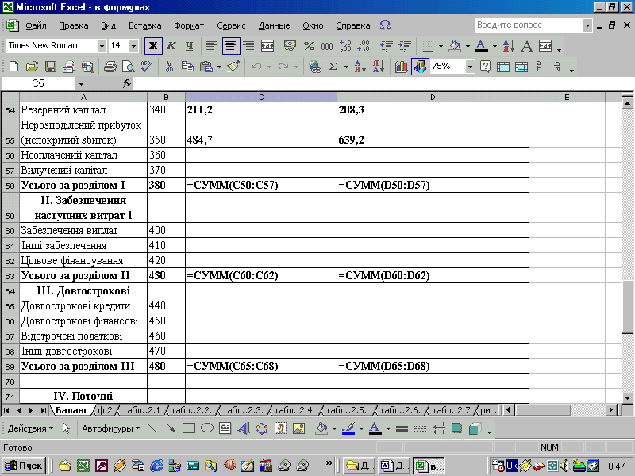The image size is (635, 476).
Task: Open font size dropdown
Action: tap(133, 46)
